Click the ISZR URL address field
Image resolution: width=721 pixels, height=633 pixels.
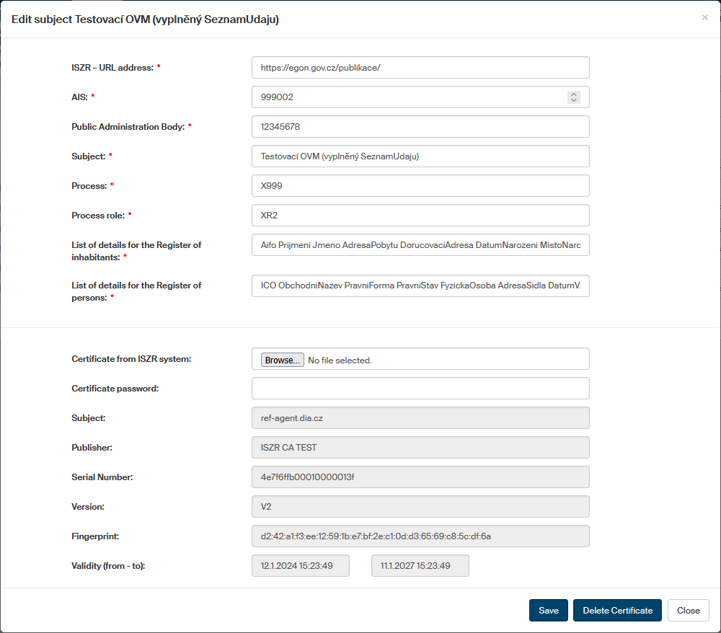pyautogui.click(x=420, y=67)
